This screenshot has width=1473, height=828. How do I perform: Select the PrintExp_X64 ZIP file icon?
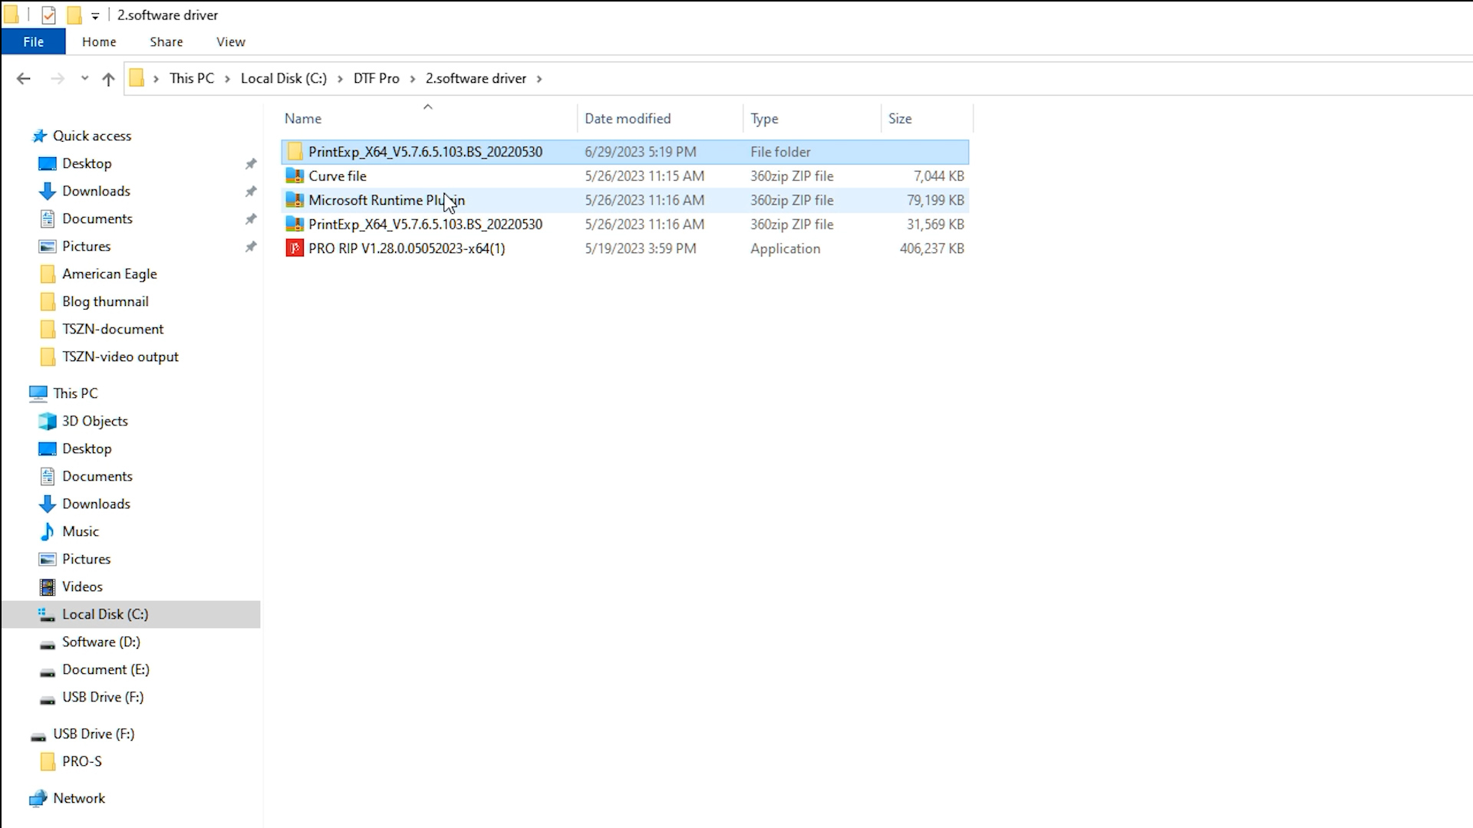295,224
